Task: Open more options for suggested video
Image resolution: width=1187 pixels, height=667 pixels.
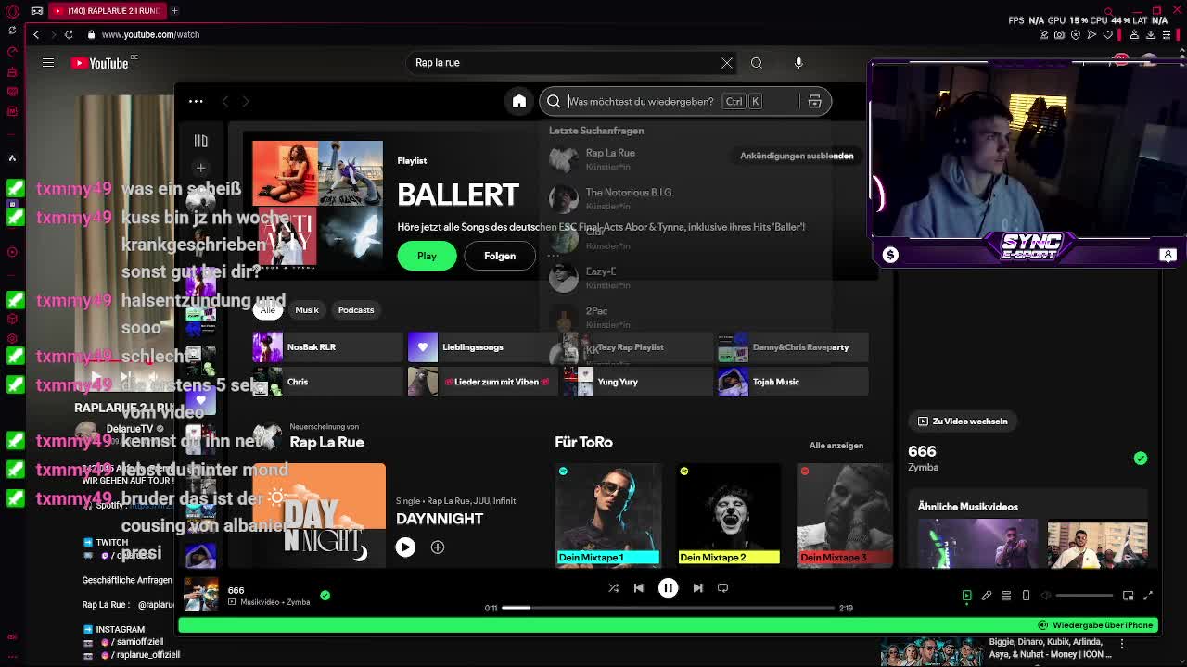Action: 1122,642
